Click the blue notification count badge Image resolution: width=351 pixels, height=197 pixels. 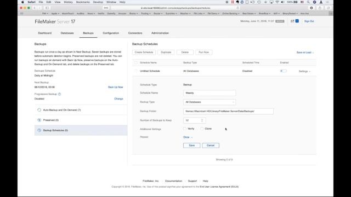pos(297,21)
